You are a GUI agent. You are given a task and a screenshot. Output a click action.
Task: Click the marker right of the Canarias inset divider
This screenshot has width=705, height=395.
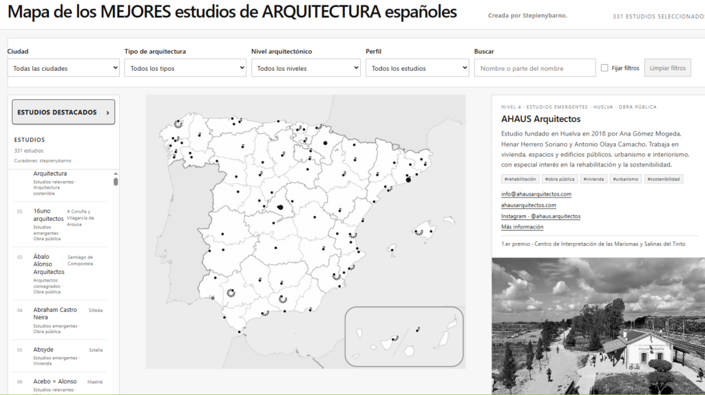click(418, 330)
